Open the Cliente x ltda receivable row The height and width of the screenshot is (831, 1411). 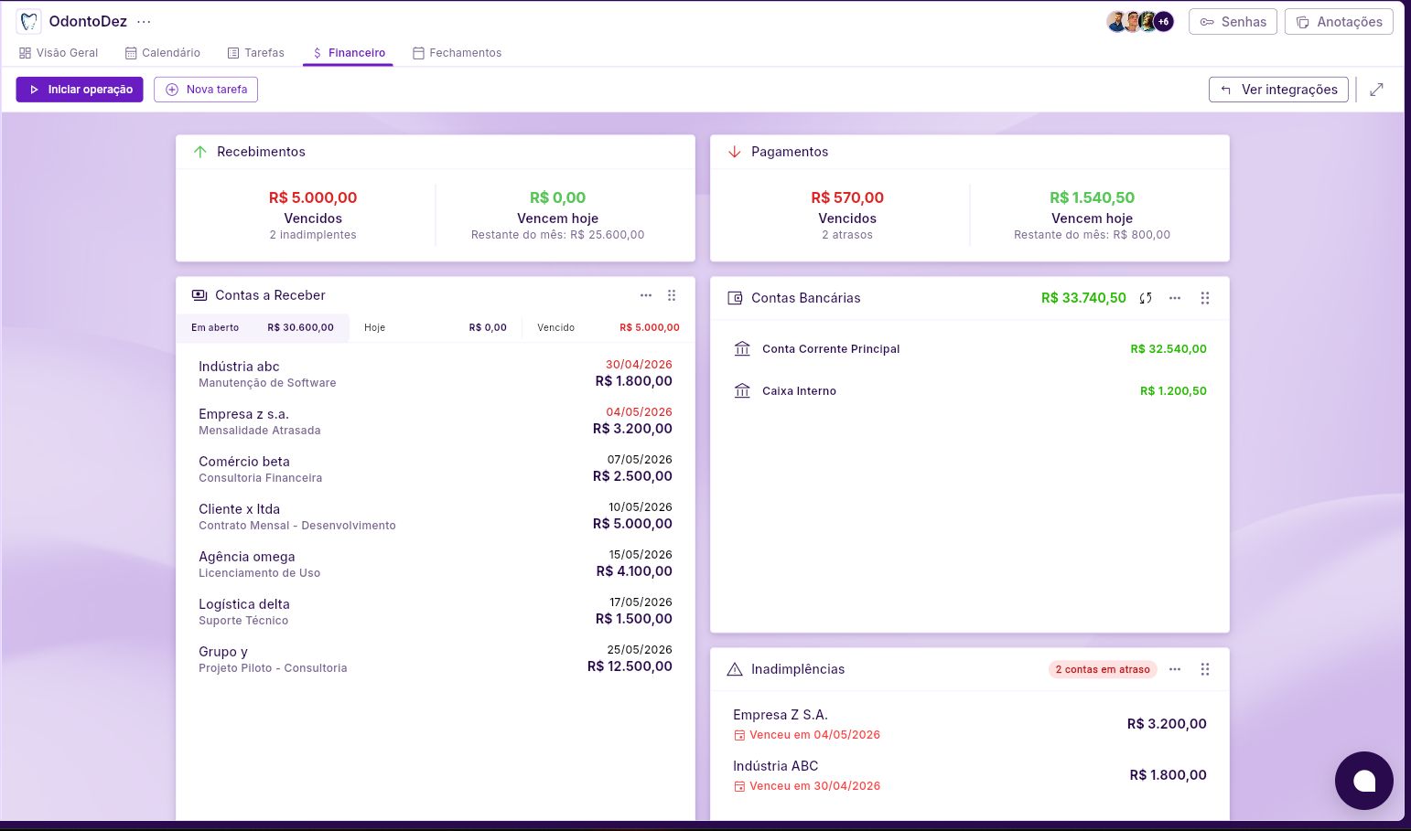[x=436, y=517]
